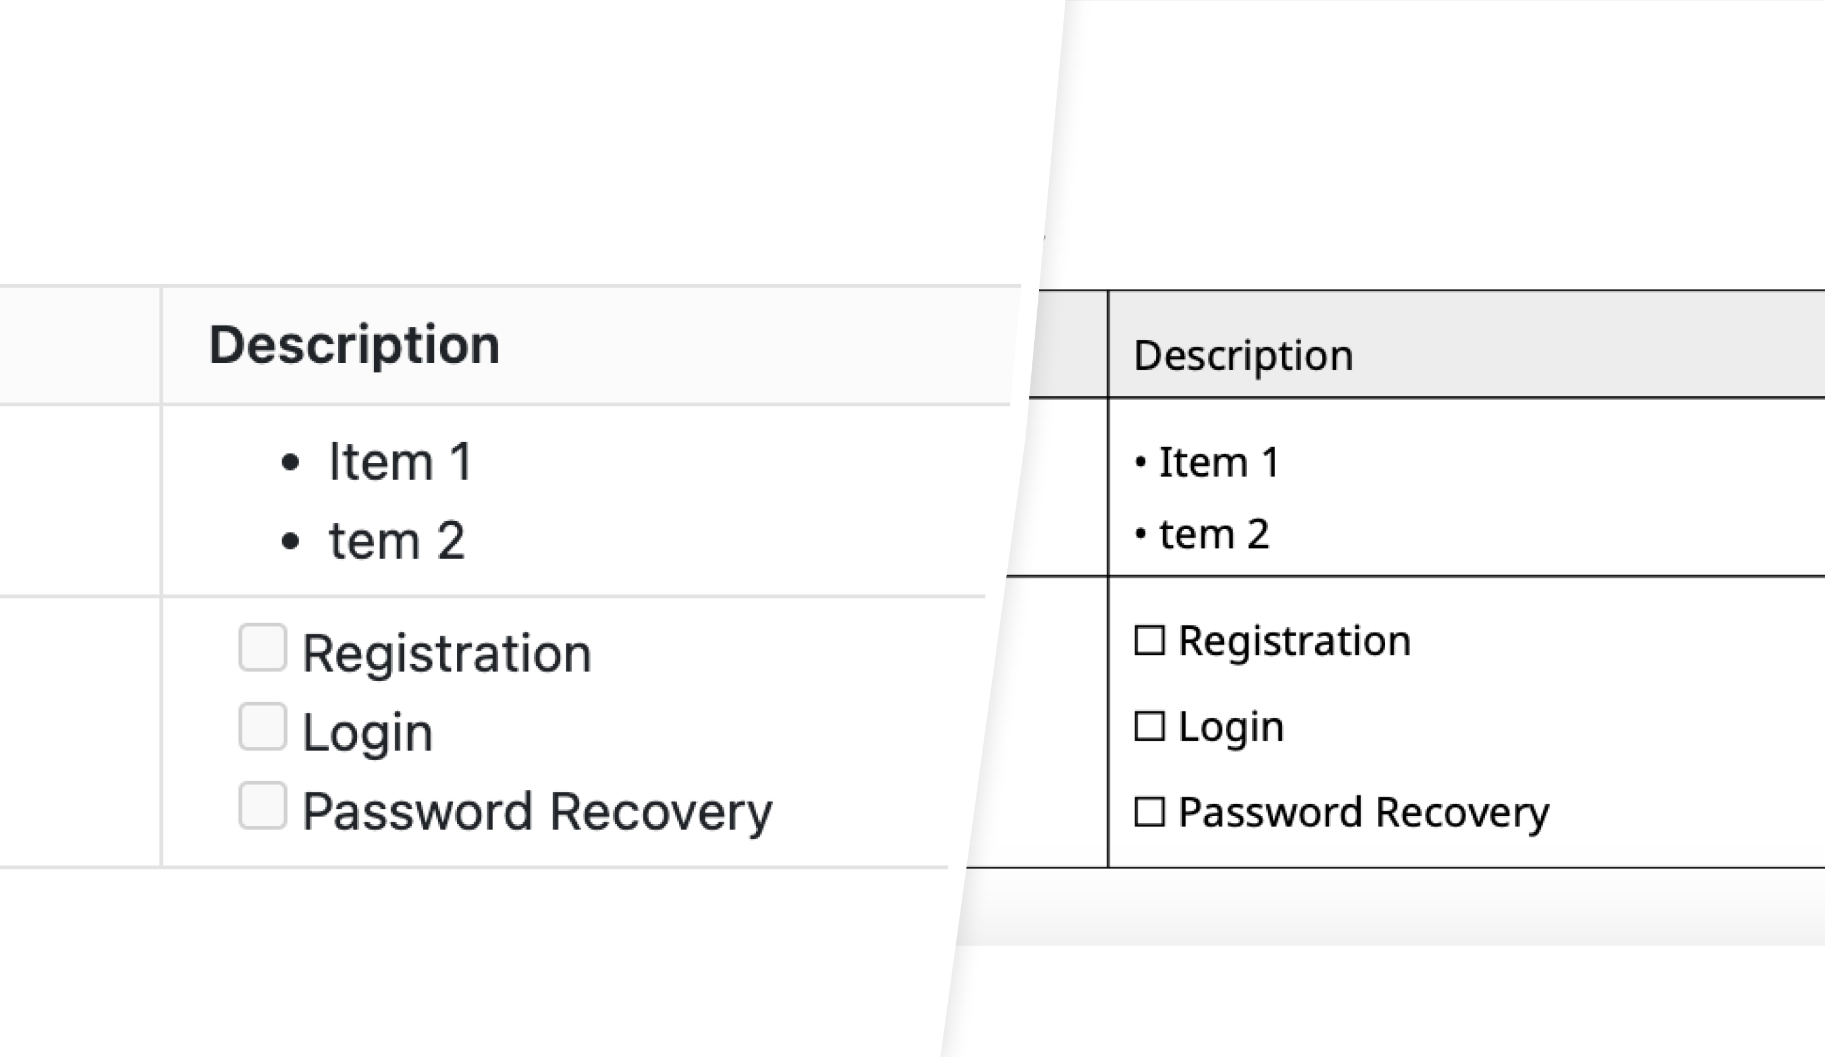Click Registration label beside the rounded checkbox
Viewport: 1825px width, 1057px height.
(x=447, y=654)
